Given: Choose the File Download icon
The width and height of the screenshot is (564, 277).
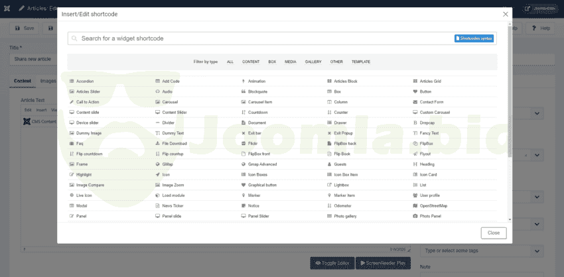Looking at the screenshot, I should point(157,144).
